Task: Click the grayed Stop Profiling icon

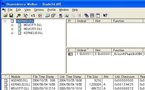Action: [79, 15]
